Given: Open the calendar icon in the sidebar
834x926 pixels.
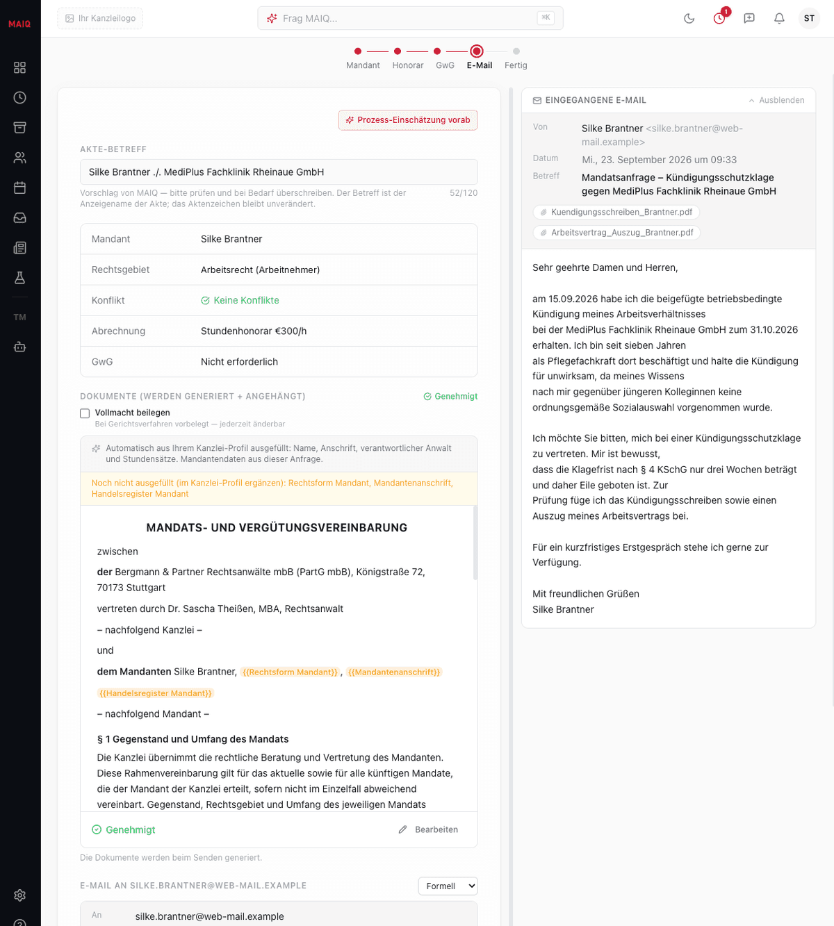Looking at the screenshot, I should (x=19, y=188).
